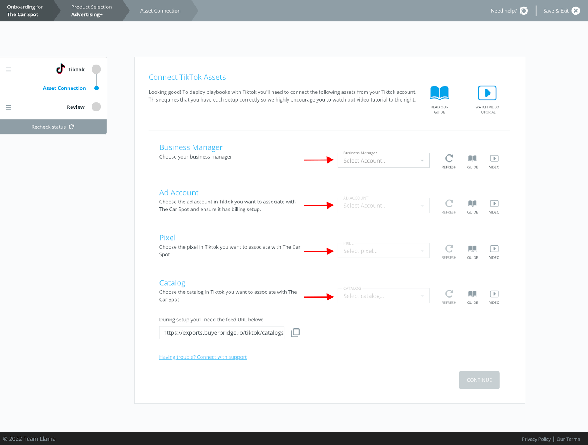The image size is (588, 445).
Task: Refresh the Pixel list
Action: [x=449, y=249]
